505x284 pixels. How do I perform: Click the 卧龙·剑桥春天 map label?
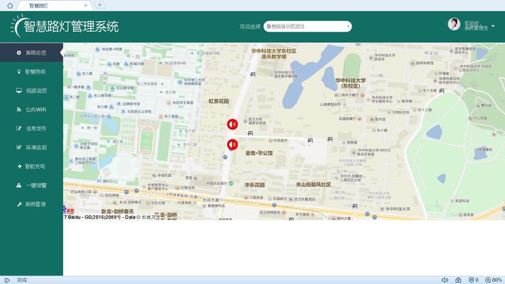tap(117, 211)
